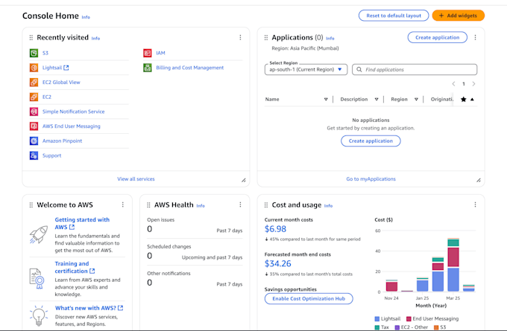Go to next applications page
507x331 pixels.
[x=473, y=84]
